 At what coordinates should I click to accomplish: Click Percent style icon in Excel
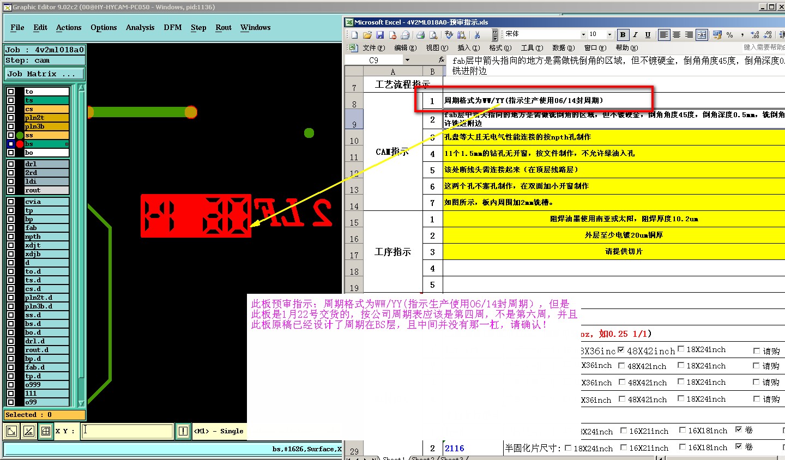coord(729,35)
